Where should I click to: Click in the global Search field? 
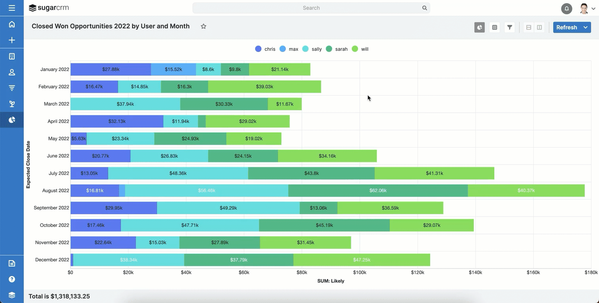coord(311,8)
